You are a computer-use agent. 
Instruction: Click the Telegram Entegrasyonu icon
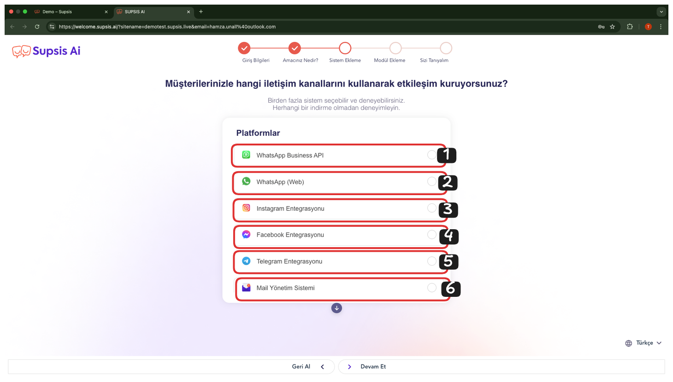[x=247, y=261]
